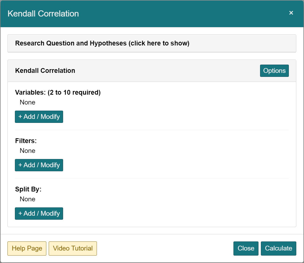Click the Split By label
The width and height of the screenshot is (304, 263).
pos(28,189)
